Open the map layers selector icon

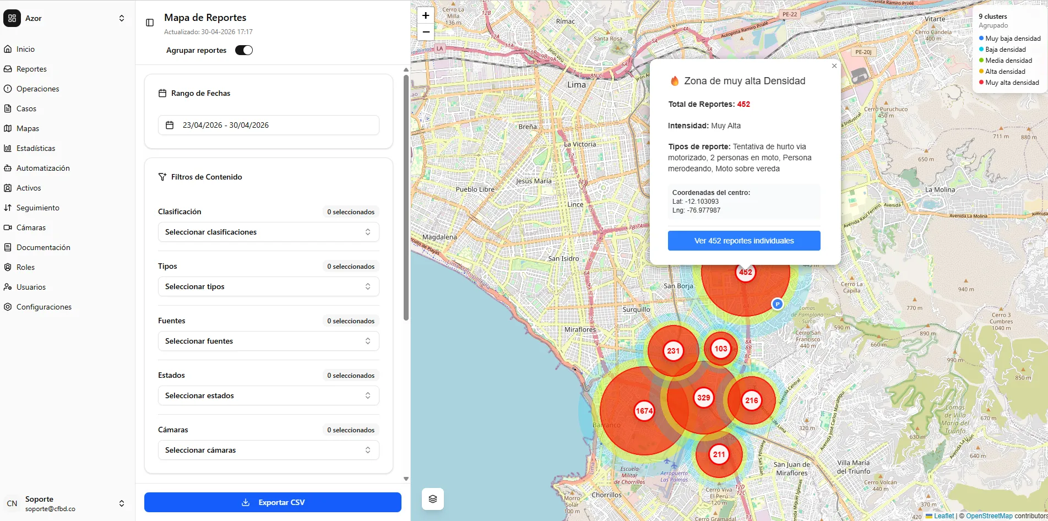[x=433, y=499]
